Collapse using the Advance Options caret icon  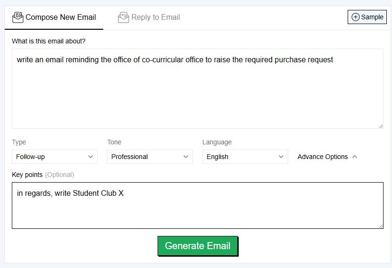(x=355, y=157)
